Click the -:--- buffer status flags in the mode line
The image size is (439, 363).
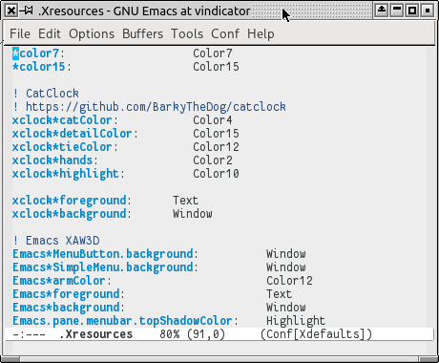(29, 334)
